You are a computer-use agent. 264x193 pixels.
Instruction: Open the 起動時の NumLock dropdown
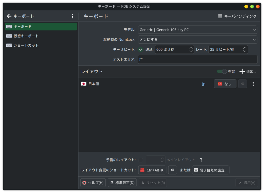(x=197, y=39)
